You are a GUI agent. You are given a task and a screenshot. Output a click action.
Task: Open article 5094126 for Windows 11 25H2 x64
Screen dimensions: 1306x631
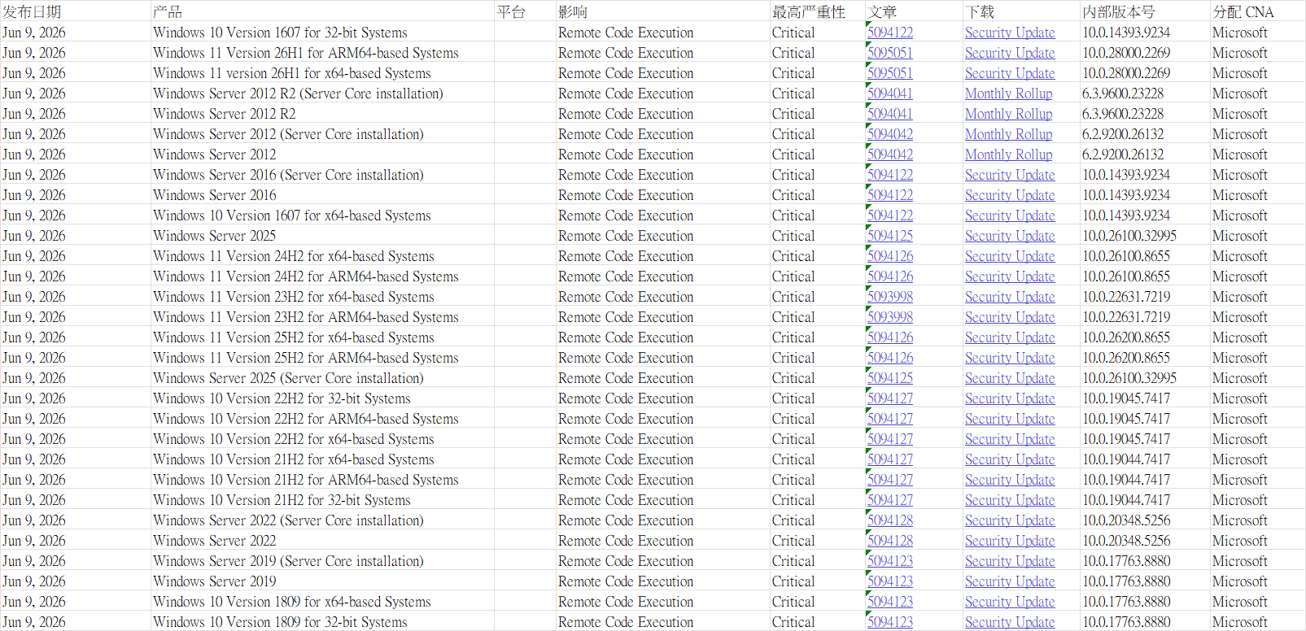890,337
